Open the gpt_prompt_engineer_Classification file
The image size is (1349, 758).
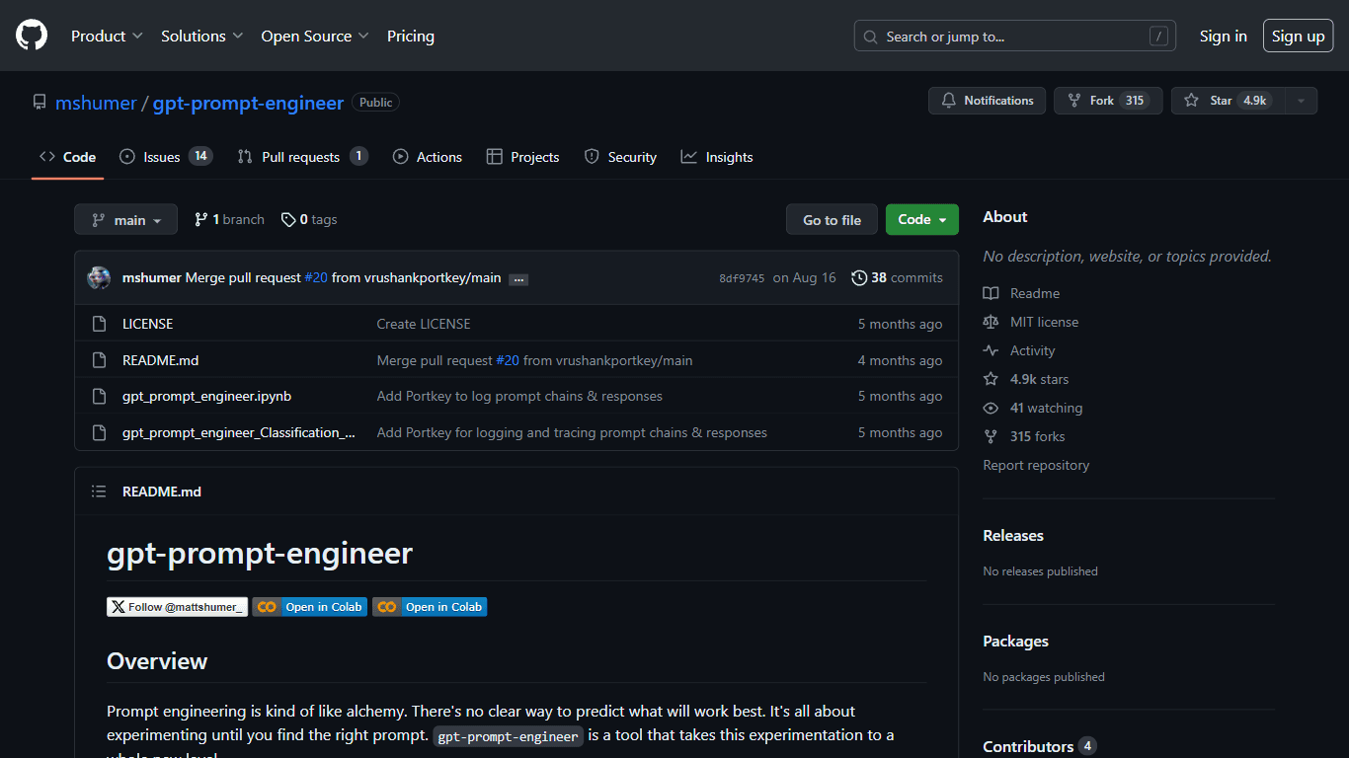239,432
